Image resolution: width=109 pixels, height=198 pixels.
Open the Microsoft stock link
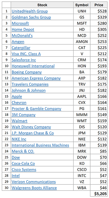(20, 23)
